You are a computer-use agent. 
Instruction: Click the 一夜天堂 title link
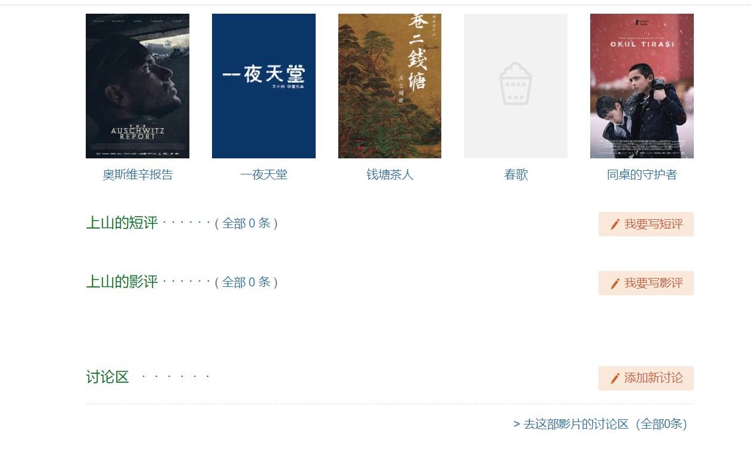264,175
